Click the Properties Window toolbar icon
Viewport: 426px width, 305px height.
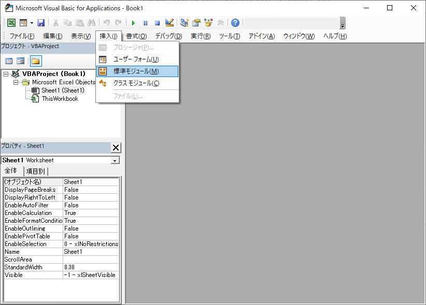point(196,23)
